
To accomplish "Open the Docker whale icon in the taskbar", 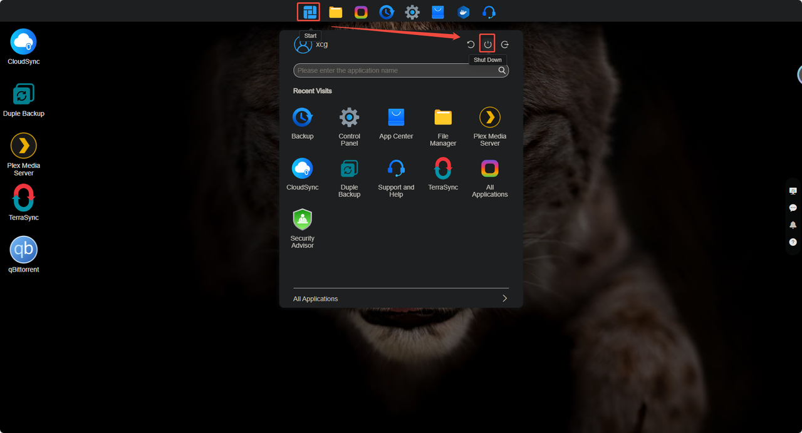I will click(463, 12).
